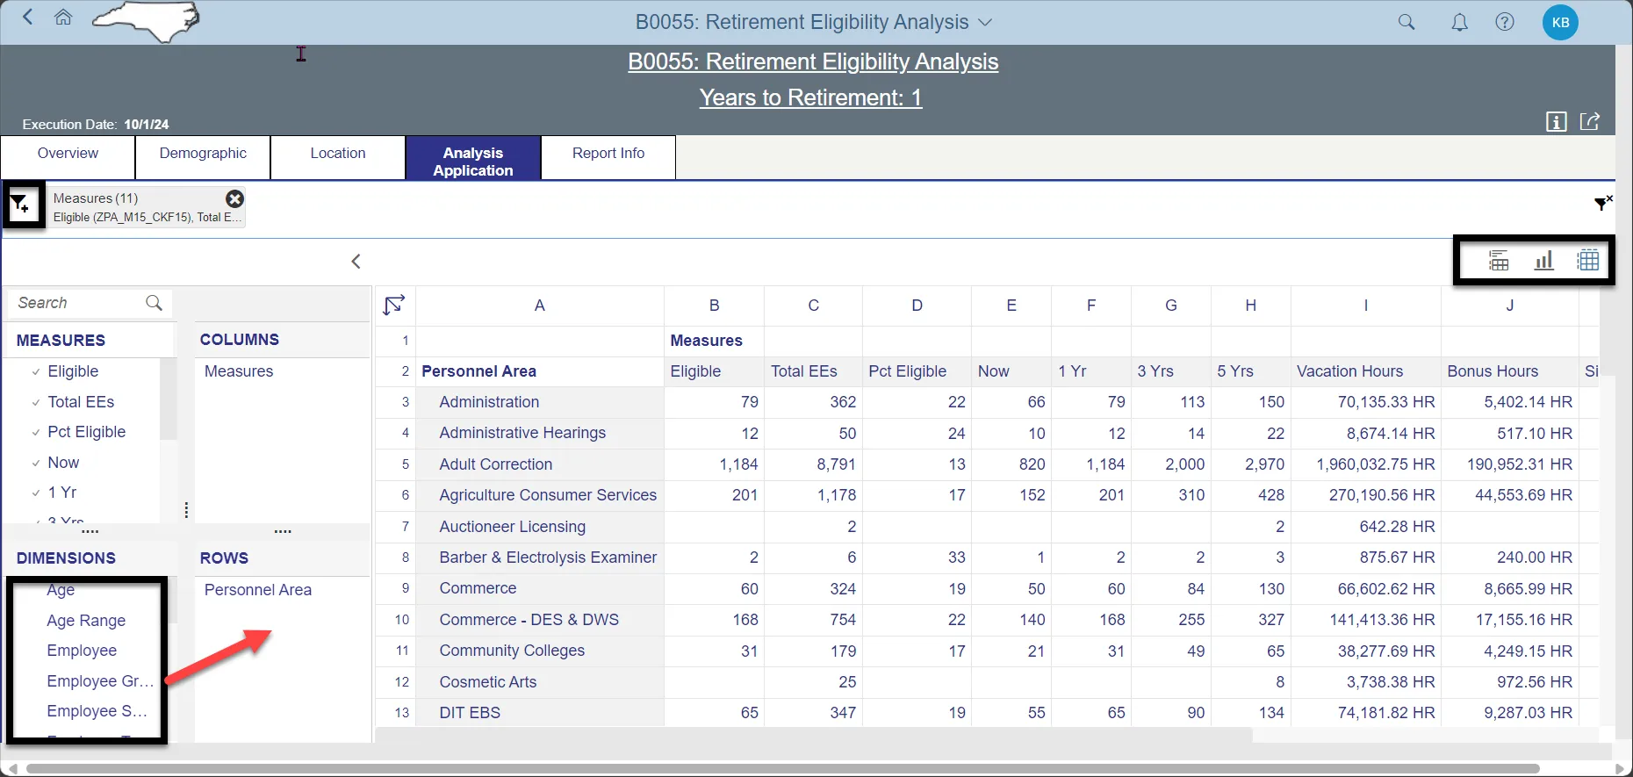
Task: Open notifications bell icon
Action: click(1459, 23)
